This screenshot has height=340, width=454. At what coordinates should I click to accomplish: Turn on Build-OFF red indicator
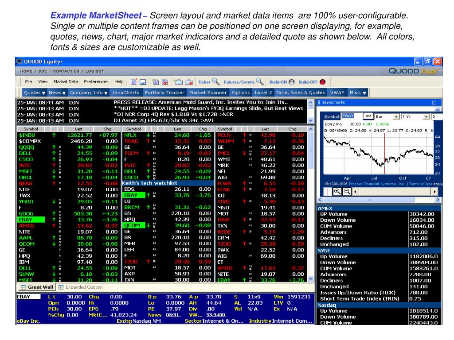coord(322,82)
